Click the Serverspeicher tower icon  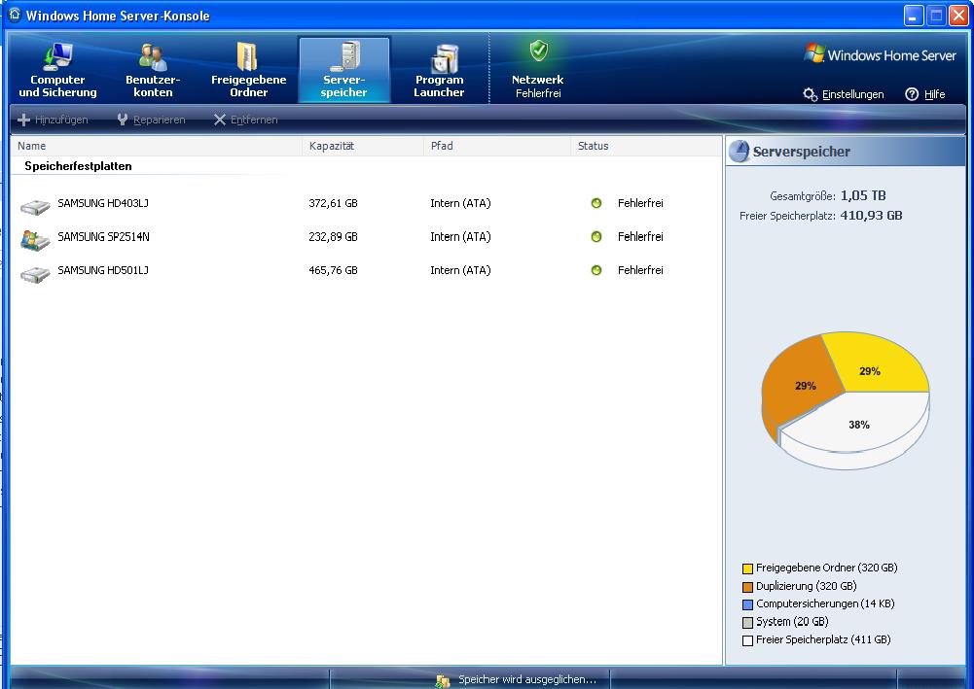tap(345, 56)
